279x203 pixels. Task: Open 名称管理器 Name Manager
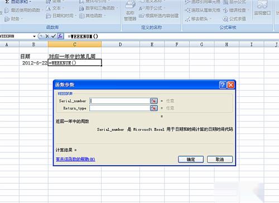pyautogui.click(x=130, y=11)
